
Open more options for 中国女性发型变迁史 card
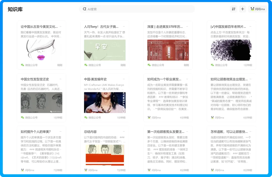pyautogui.click(x=60, y=79)
